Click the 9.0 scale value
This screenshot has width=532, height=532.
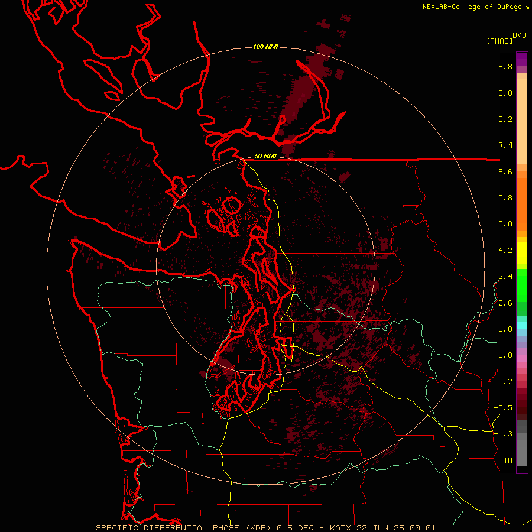tap(505, 93)
